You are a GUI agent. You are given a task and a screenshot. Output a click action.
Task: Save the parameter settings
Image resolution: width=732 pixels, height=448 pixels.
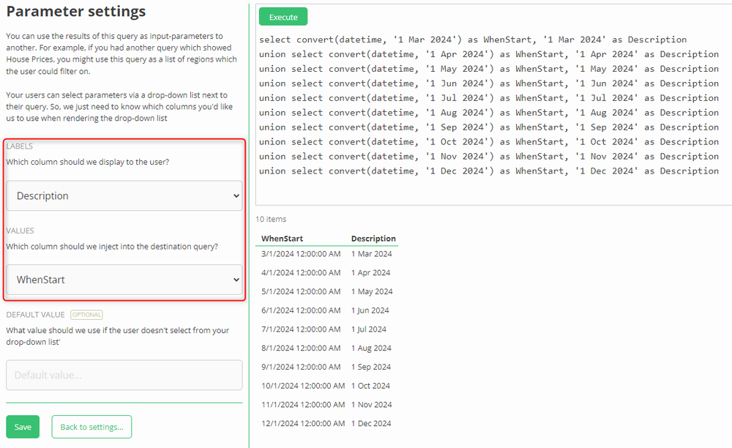click(22, 426)
